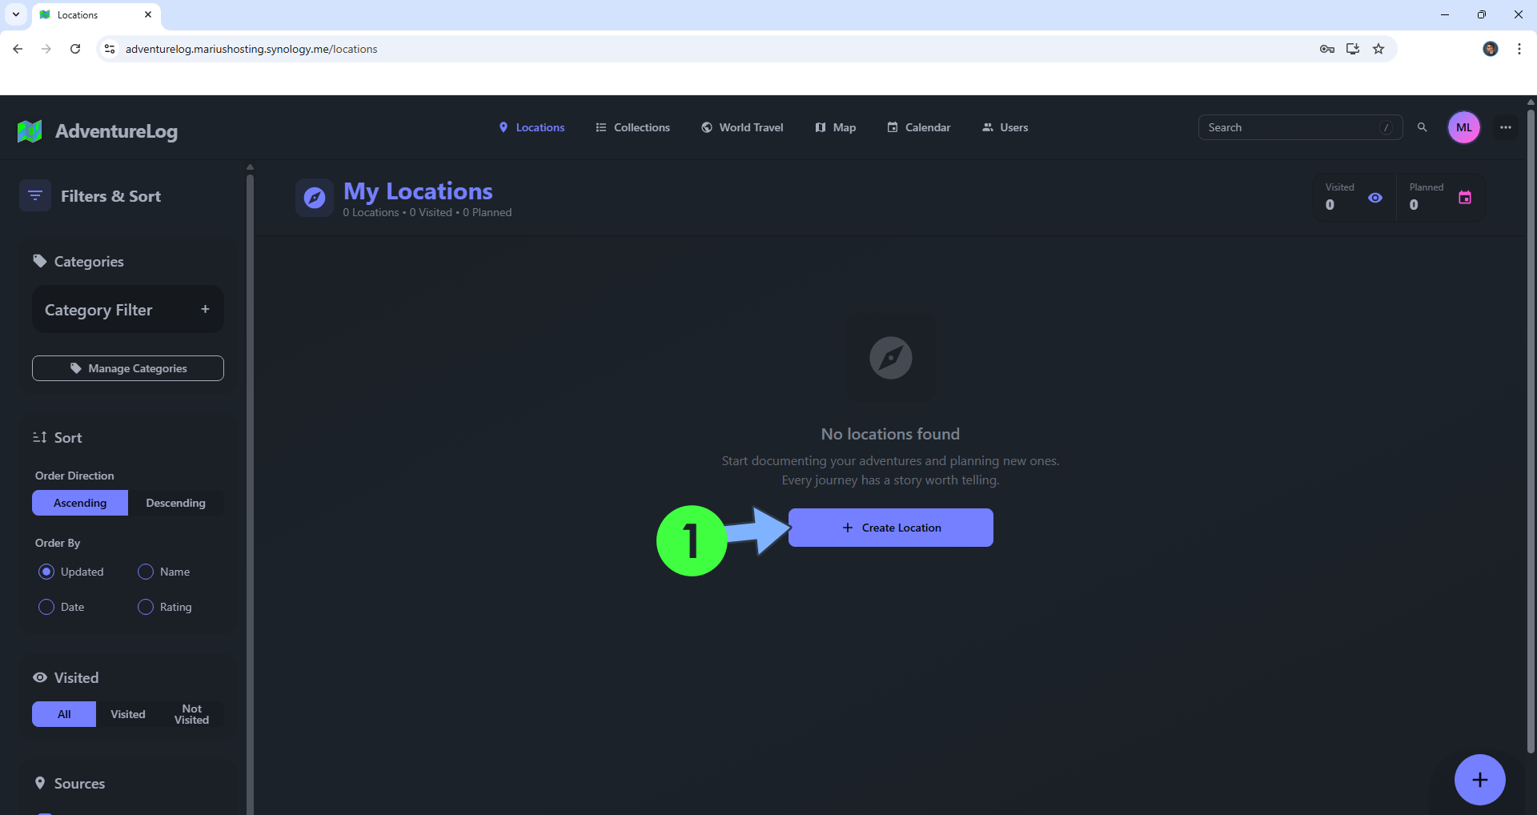The height and width of the screenshot is (815, 1537).
Task: Expand the Category Filter section
Action: [205, 310]
